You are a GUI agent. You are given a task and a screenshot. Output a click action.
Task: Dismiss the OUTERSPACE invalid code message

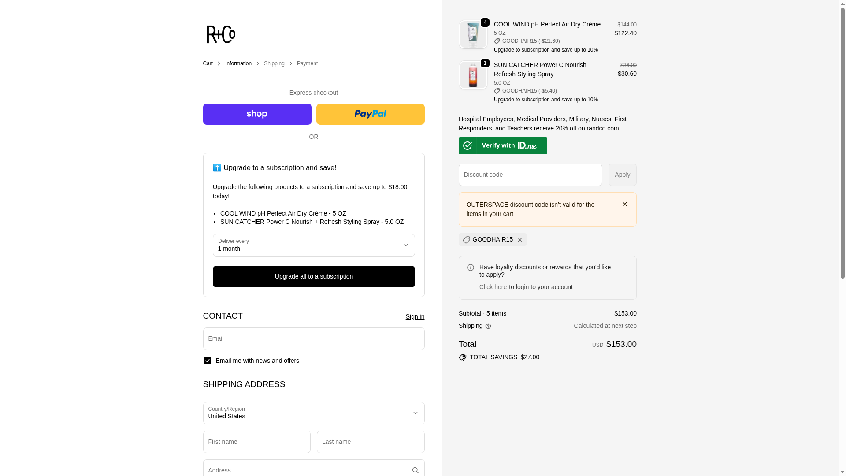[624, 204]
